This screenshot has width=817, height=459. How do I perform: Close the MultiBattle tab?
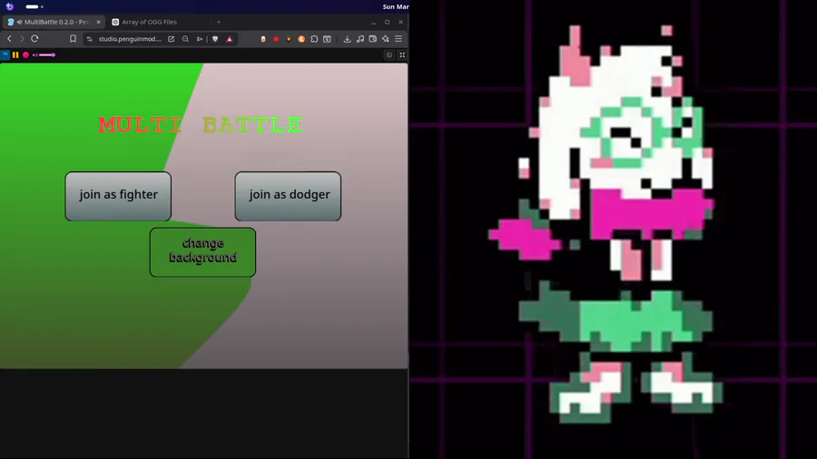98,22
